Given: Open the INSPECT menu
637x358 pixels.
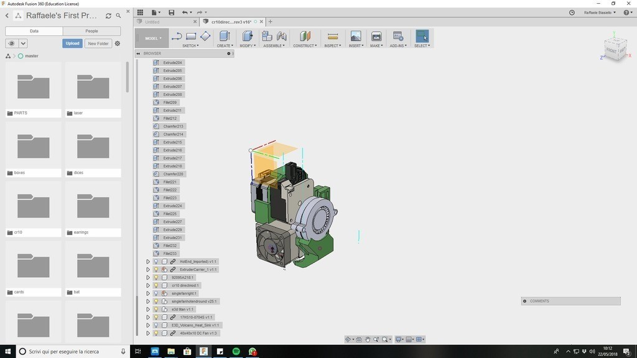Looking at the screenshot, I should 333,46.
